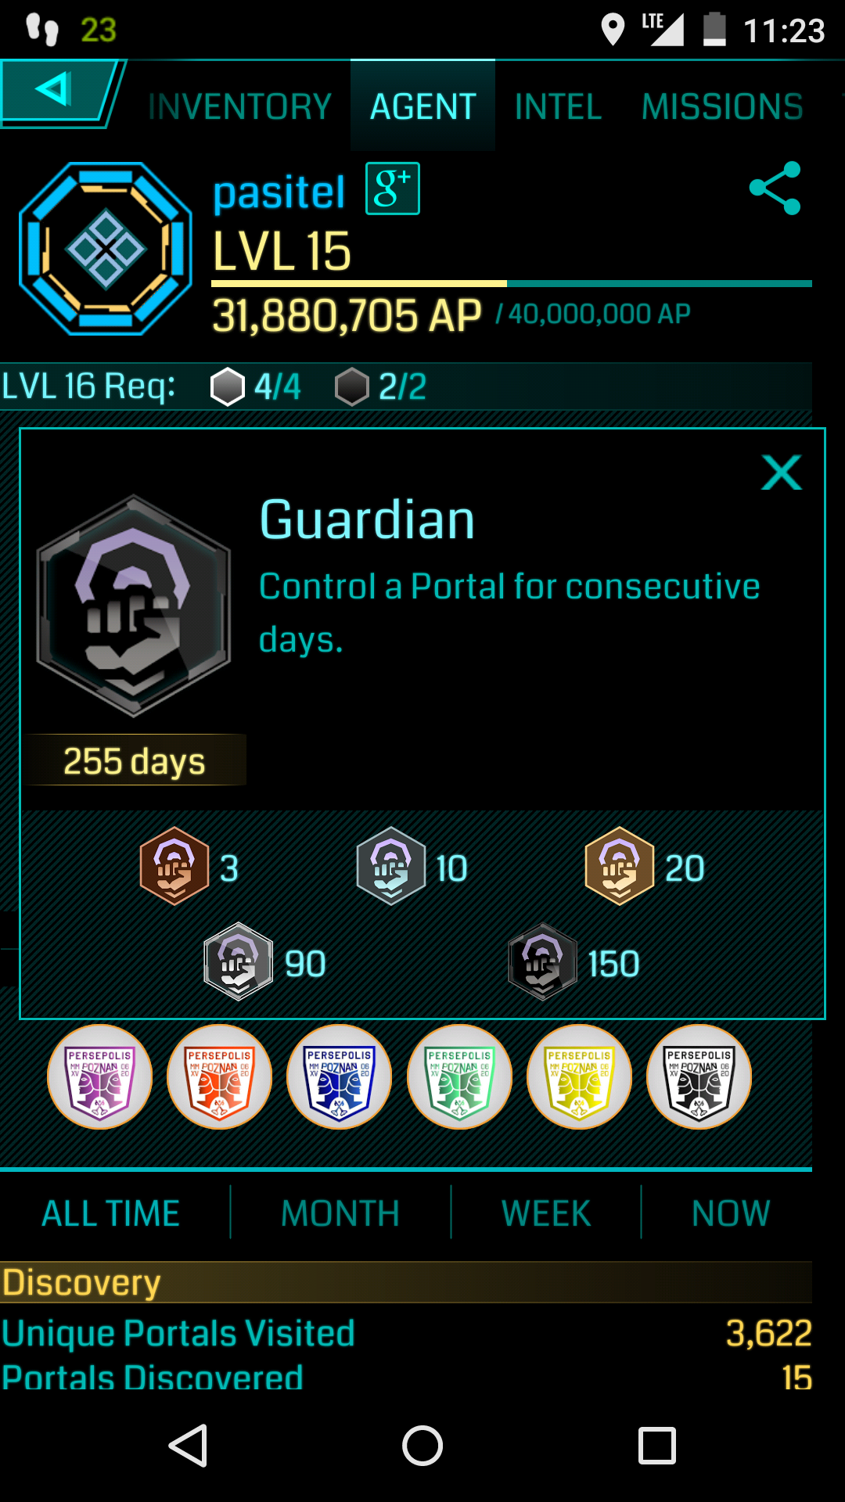Show All Time stats
Screen dimensions: 845x1502
click(110, 1213)
